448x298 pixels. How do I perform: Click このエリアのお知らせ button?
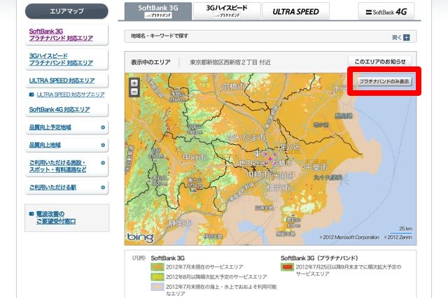(380, 62)
